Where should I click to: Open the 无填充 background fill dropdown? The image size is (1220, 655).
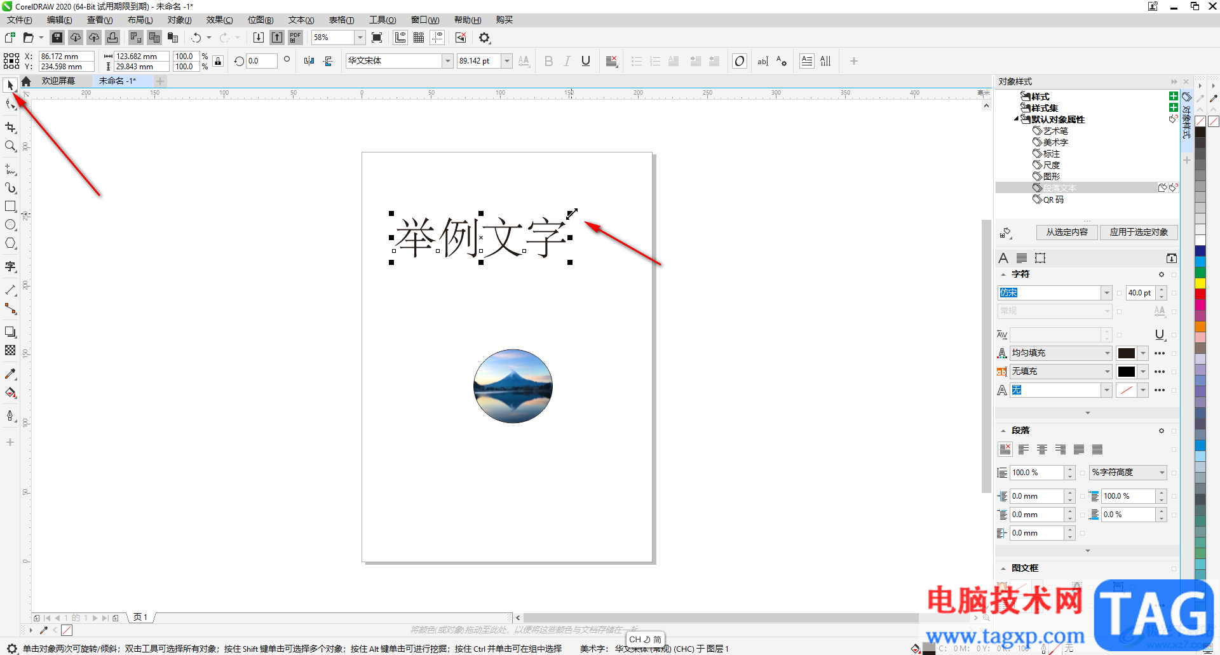(1107, 372)
